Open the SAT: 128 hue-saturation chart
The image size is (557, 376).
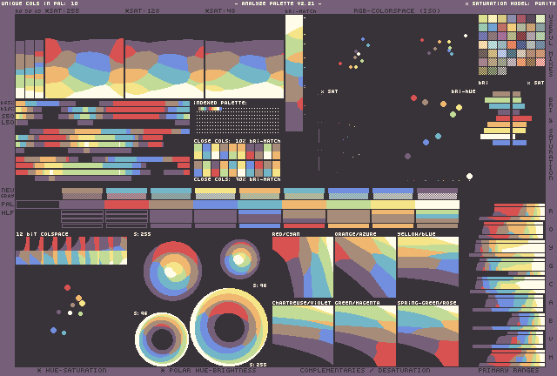[x=164, y=68]
